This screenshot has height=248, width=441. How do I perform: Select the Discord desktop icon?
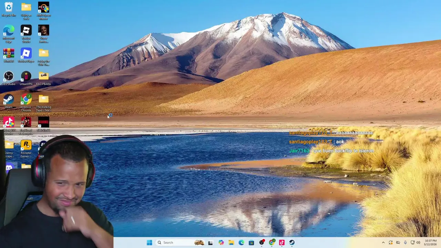click(9, 167)
